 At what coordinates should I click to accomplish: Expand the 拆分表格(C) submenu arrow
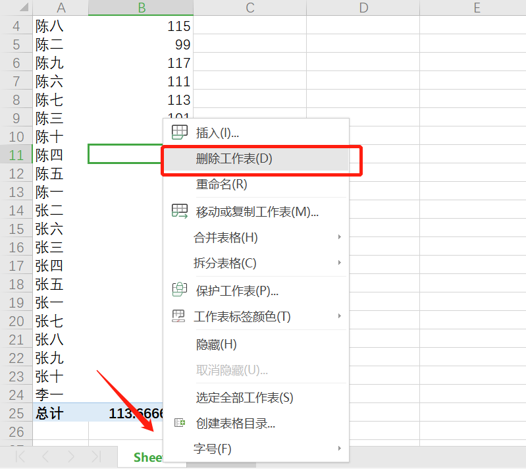(x=340, y=263)
